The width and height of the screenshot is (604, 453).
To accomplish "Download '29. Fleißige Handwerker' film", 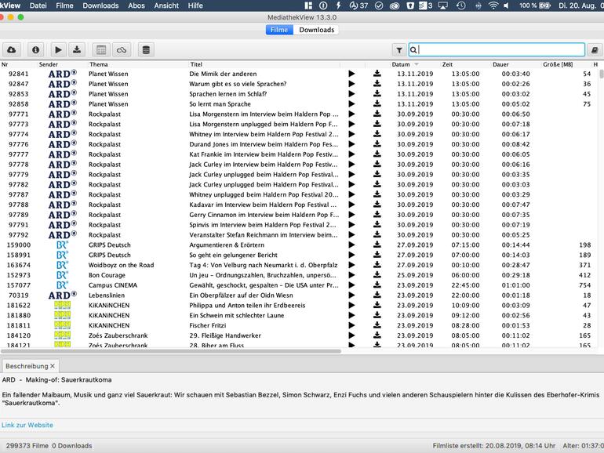I will click(377, 335).
